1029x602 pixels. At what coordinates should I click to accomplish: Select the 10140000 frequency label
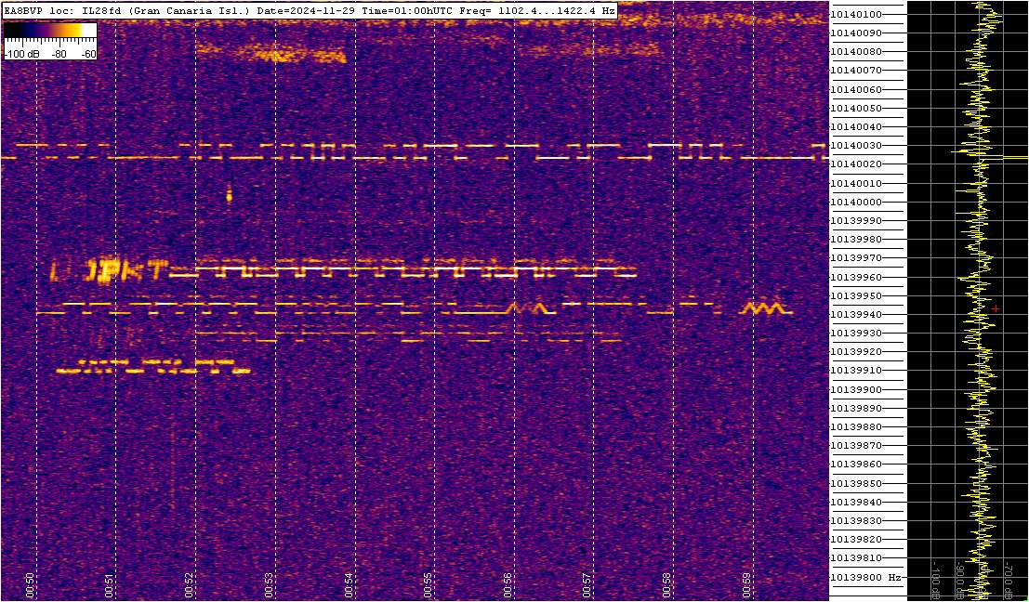854,202
